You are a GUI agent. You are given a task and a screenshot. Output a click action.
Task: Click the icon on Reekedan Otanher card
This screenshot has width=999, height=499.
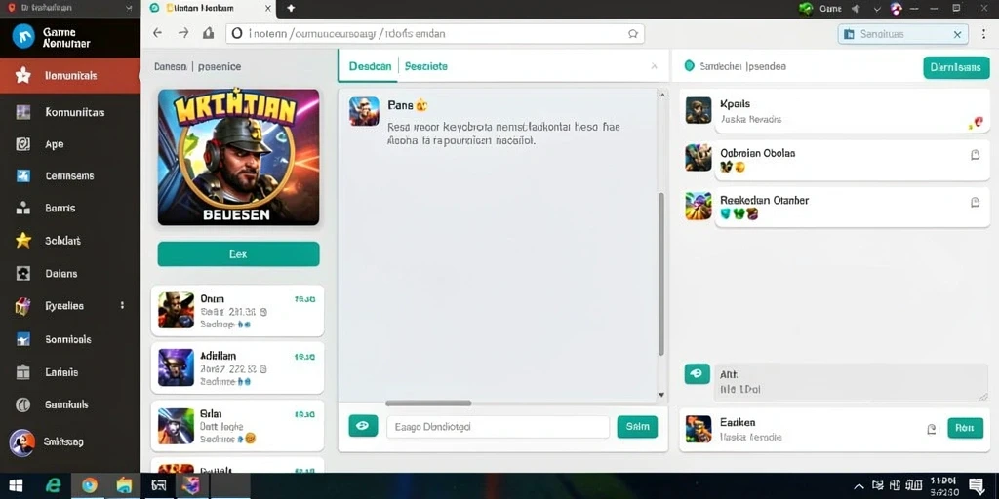pyautogui.click(x=975, y=203)
